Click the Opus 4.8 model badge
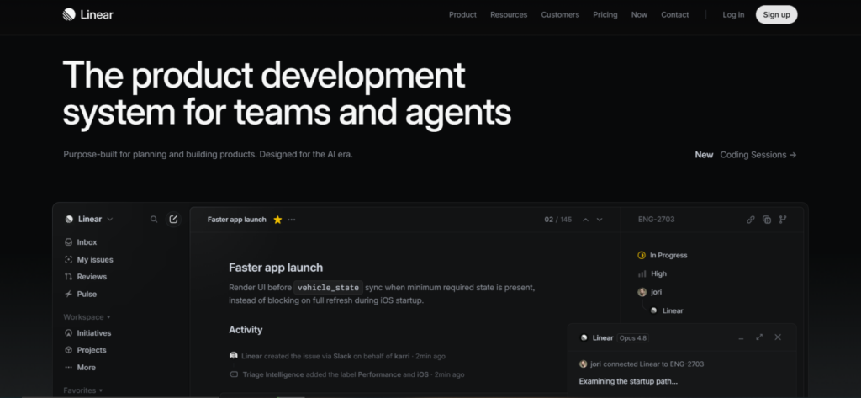 click(632, 338)
